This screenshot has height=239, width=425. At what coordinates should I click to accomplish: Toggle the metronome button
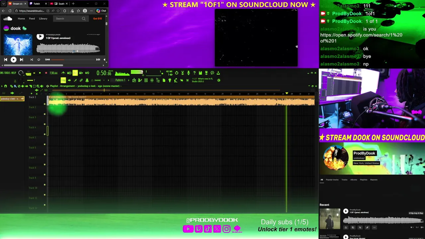coord(63,73)
